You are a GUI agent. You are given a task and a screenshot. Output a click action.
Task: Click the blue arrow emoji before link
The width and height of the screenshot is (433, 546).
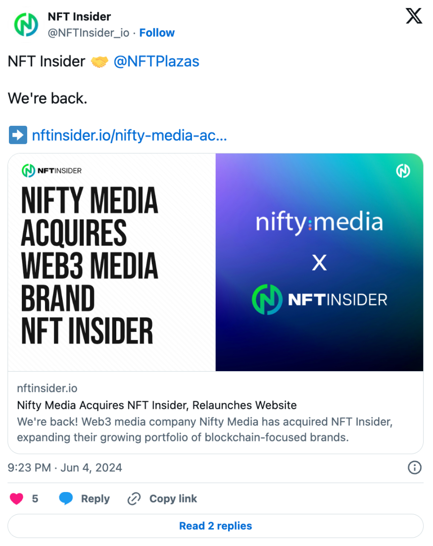18,135
